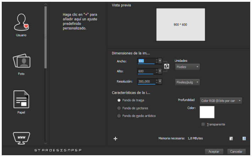The width and height of the screenshot is (252, 157).
Task: Click the Vista previa label
Action: coord(121,5)
